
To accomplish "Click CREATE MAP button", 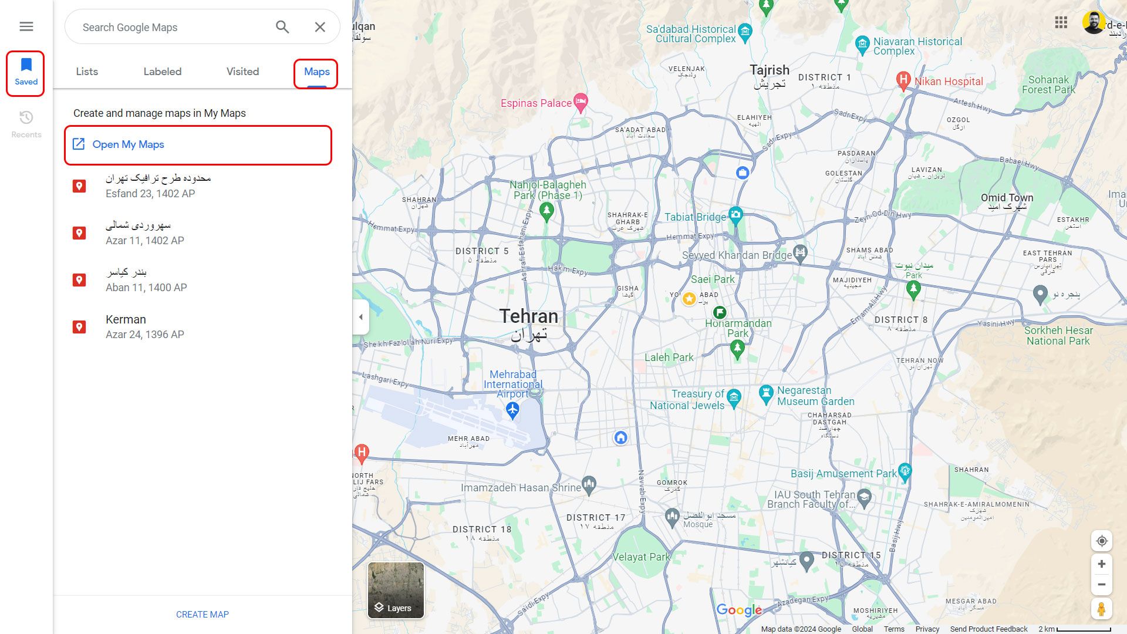I will tap(203, 614).
